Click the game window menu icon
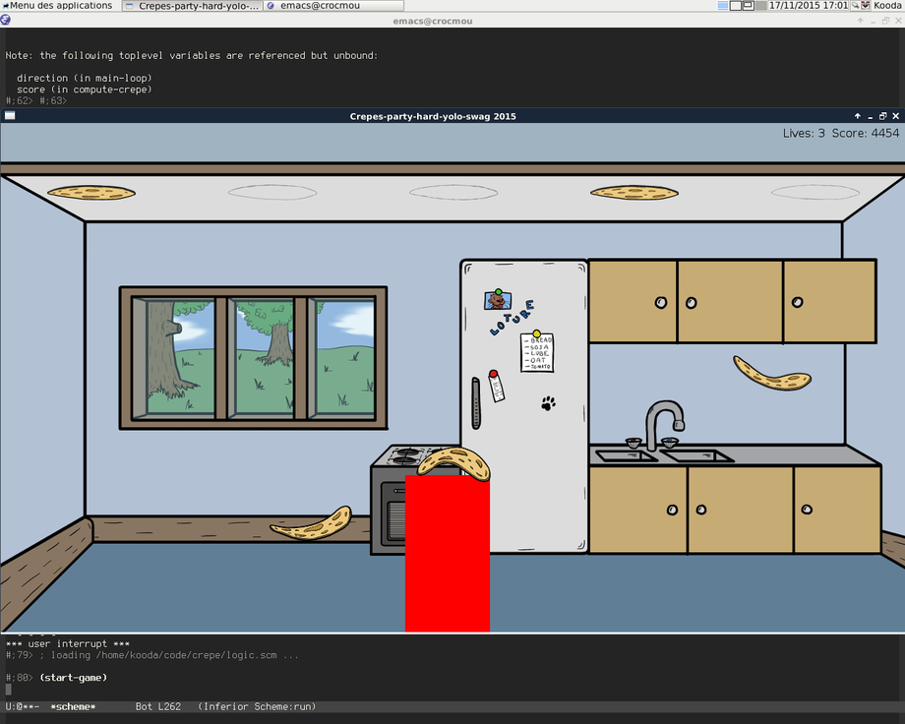This screenshot has width=905, height=724. pyautogui.click(x=9, y=116)
